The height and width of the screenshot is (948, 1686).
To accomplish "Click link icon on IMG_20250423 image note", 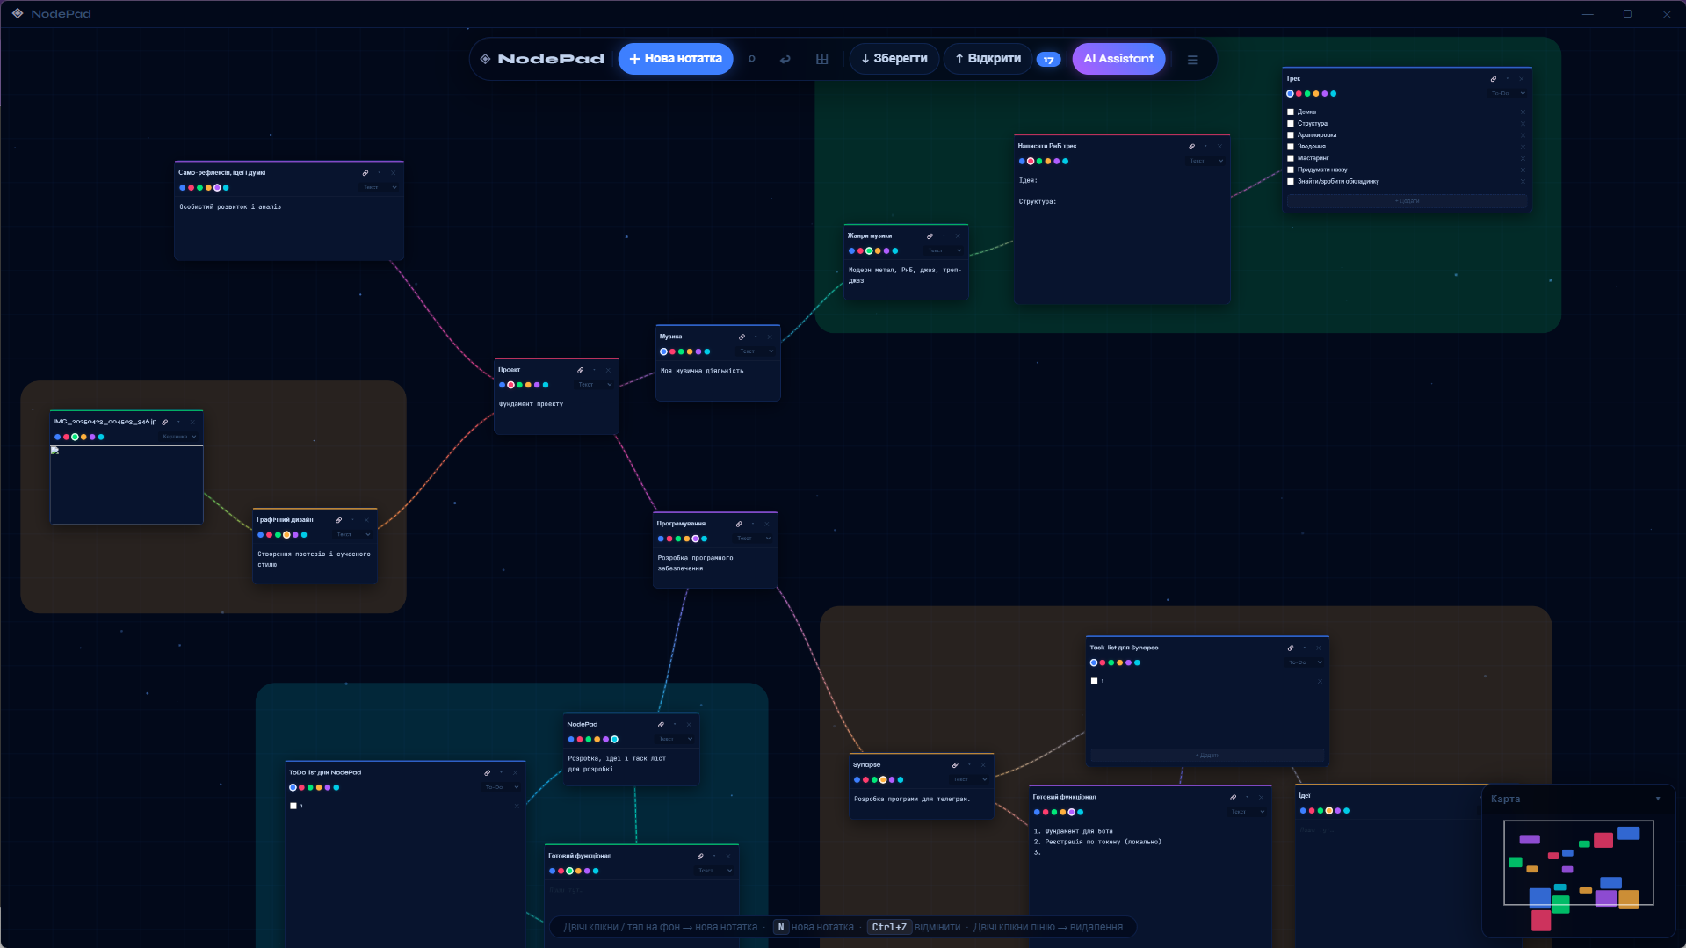I will [164, 423].
